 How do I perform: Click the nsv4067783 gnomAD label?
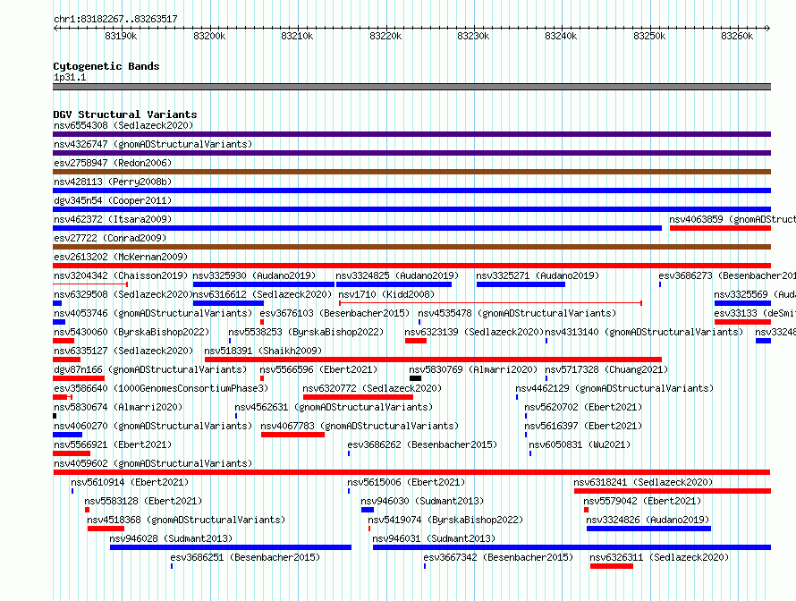tap(360, 426)
